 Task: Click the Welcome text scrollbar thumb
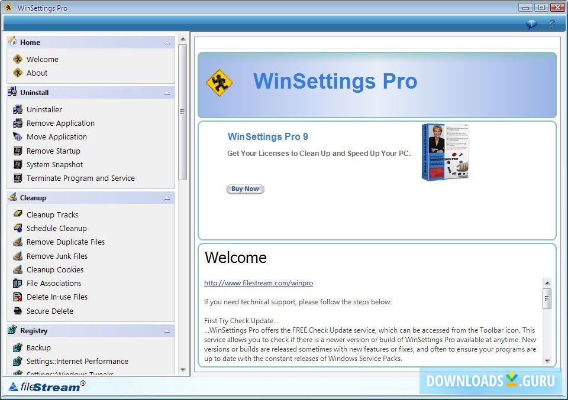547,298
